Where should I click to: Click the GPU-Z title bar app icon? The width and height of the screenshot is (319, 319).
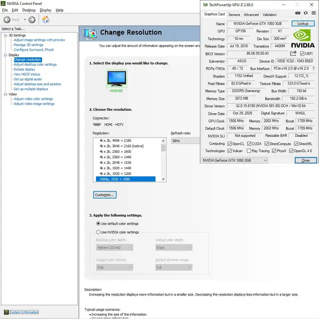pyautogui.click(x=205, y=4)
